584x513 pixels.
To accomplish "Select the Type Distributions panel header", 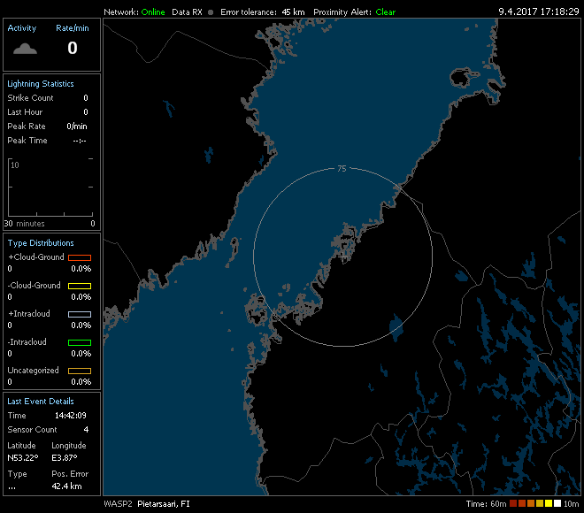I will (41, 243).
